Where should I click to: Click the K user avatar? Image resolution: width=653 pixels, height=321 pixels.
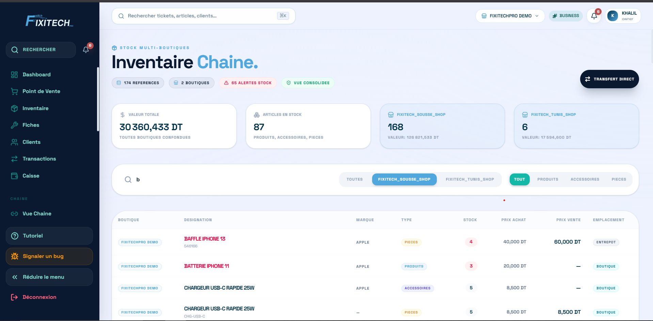[x=612, y=16]
